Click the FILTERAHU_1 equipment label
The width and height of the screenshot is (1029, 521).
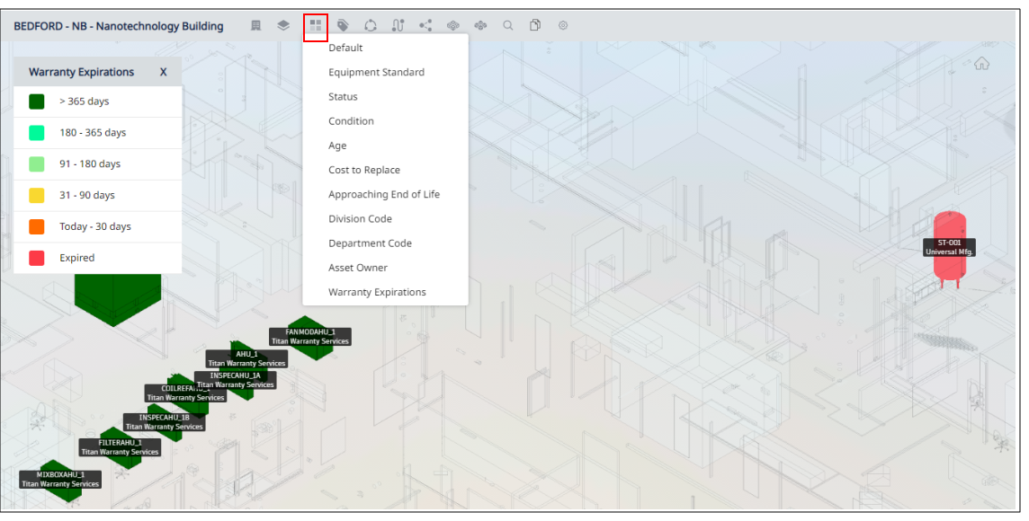[121, 447]
